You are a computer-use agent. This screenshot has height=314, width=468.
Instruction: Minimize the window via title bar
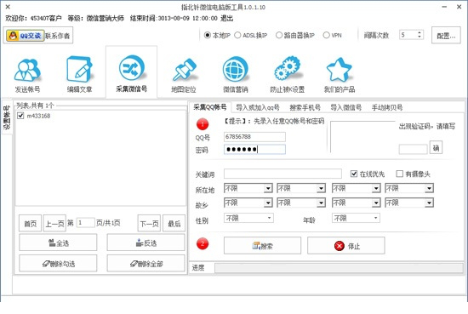pos(444,7)
